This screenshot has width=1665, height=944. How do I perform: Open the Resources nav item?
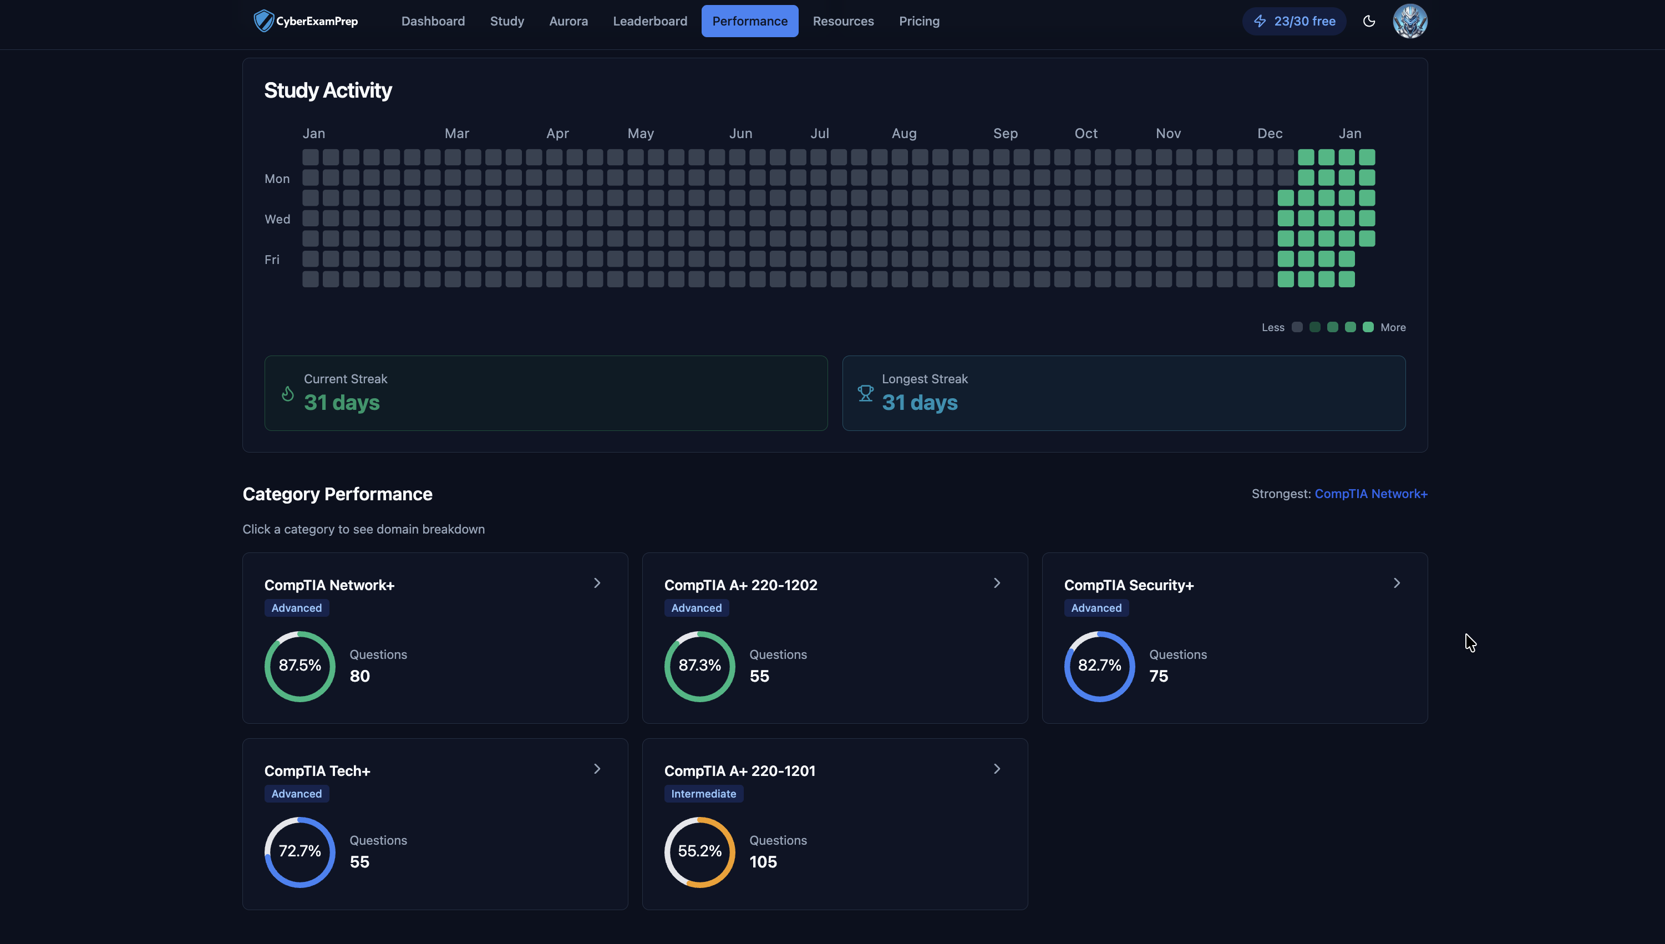(x=843, y=21)
